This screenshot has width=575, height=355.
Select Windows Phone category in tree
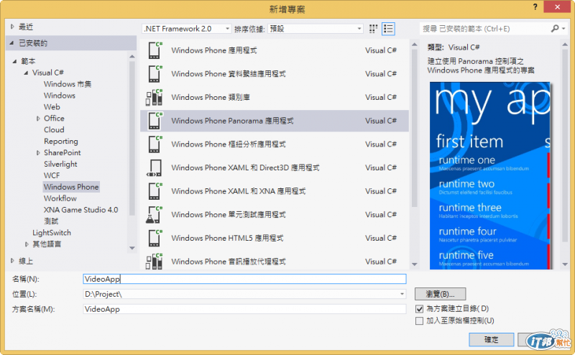click(x=71, y=187)
